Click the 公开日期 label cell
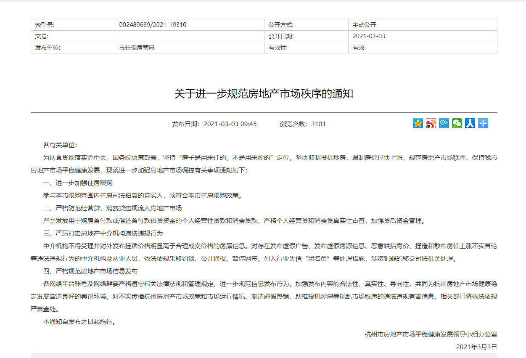This screenshot has width=526, height=358. coord(306,36)
